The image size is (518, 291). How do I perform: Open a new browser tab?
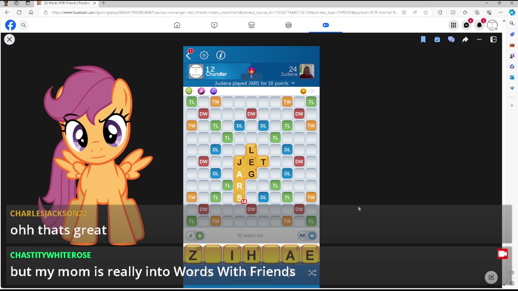[104, 3]
